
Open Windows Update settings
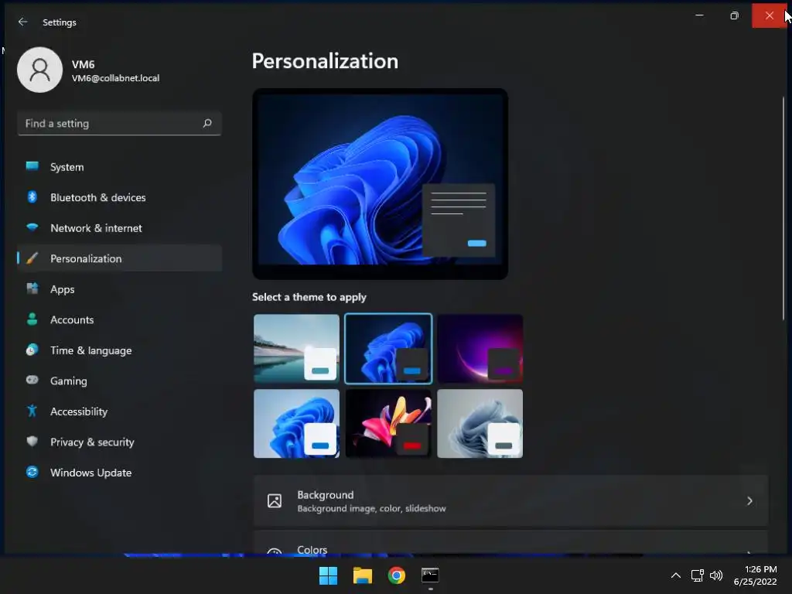click(119, 473)
